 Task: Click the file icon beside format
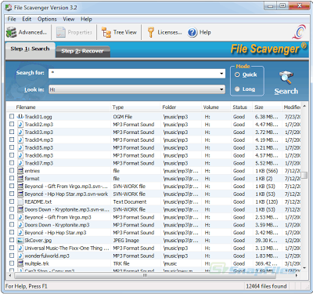[x=20, y=179]
